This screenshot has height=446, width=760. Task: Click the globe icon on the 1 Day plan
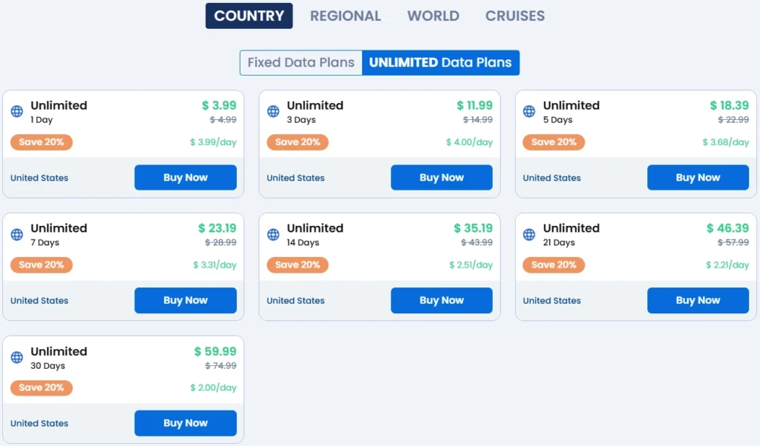(x=16, y=111)
